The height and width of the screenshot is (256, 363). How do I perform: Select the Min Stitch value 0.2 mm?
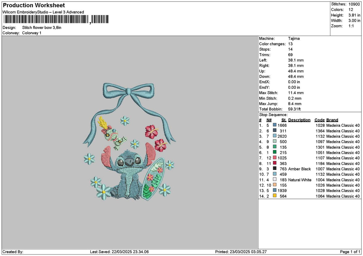[295, 98]
